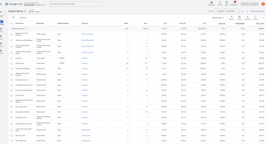Click search term bunnings chair hire
Viewport: 266px width, 144px height.
pos(22,80)
